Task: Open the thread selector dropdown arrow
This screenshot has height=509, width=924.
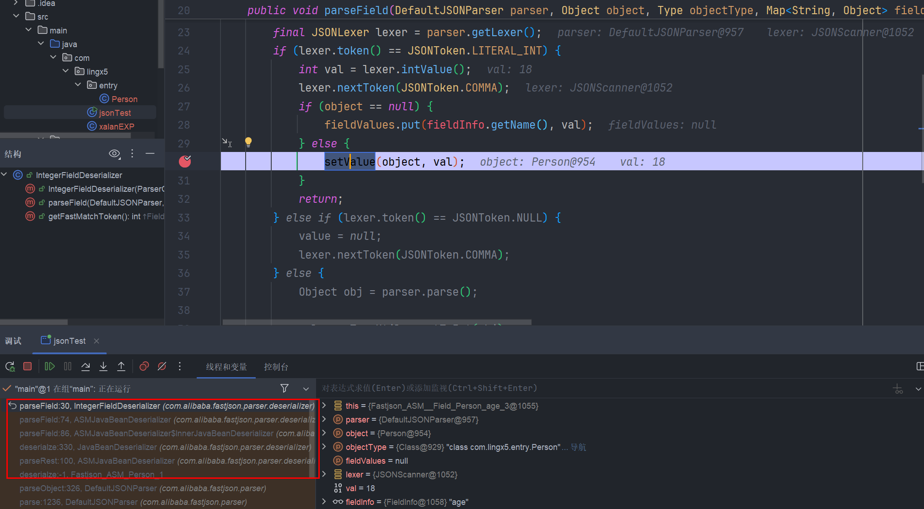Action: pyautogui.click(x=306, y=389)
